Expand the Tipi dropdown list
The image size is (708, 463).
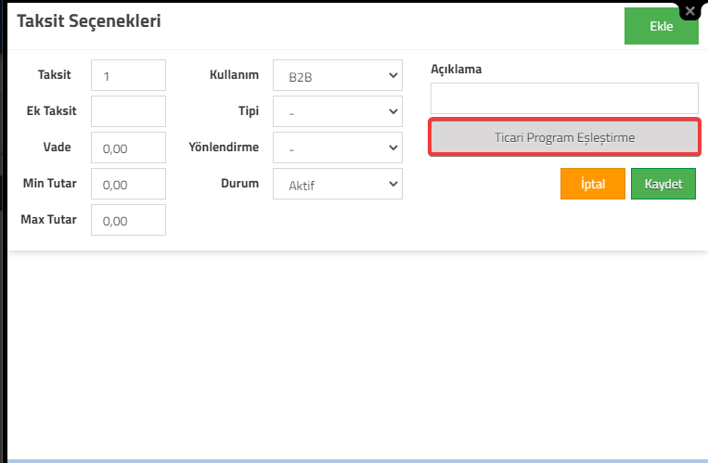click(337, 111)
